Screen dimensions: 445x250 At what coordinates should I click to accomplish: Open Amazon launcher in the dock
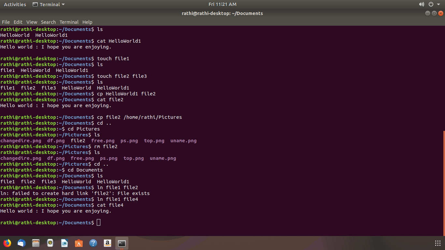(x=108, y=243)
